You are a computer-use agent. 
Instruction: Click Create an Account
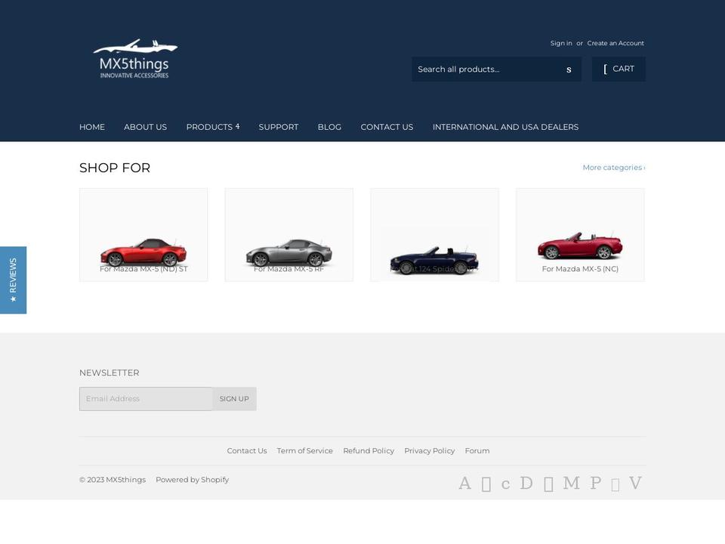pyautogui.click(x=615, y=43)
